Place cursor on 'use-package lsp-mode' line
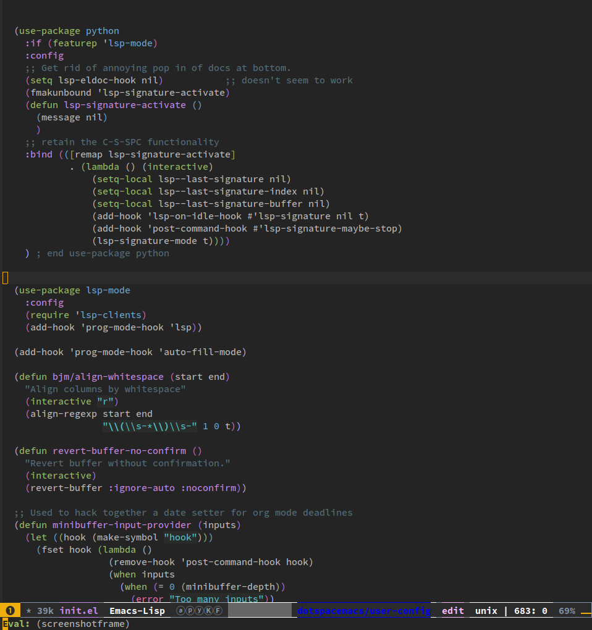This screenshot has height=630, width=592. 74,290
